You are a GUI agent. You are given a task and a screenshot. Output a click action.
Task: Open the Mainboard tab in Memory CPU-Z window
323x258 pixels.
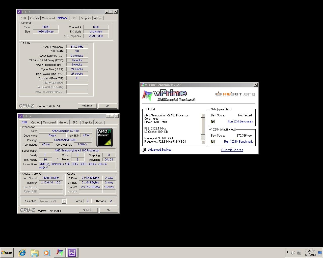coord(48,18)
